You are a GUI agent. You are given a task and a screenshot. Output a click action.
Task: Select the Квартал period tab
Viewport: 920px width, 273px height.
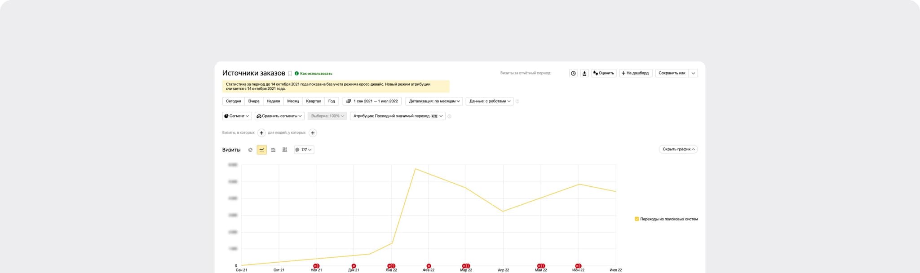[314, 101]
